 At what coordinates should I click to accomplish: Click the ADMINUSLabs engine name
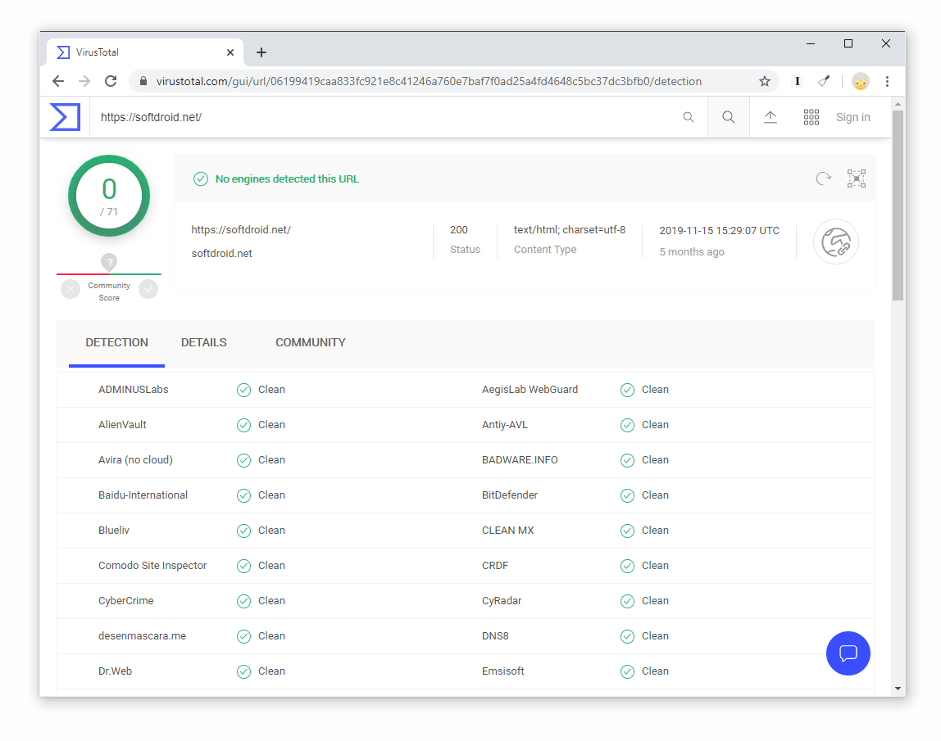(x=134, y=390)
